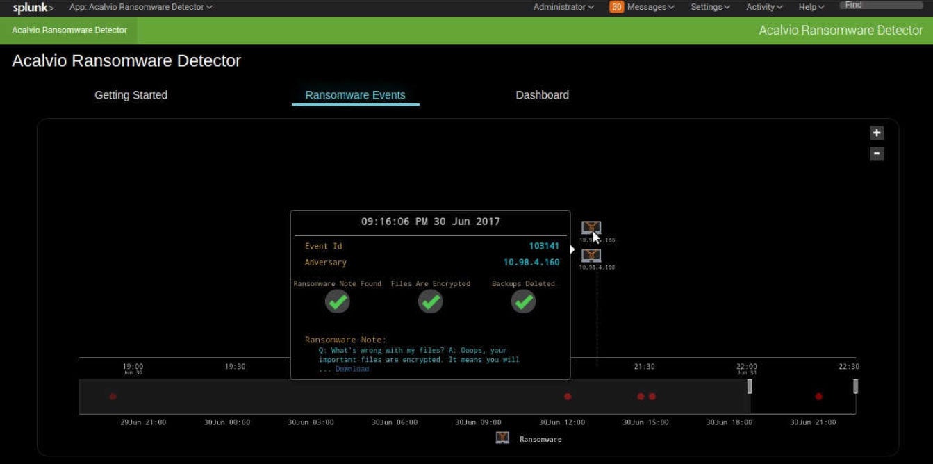Open the Activity dropdown
Image resolution: width=933 pixels, height=464 pixels.
tap(764, 7)
